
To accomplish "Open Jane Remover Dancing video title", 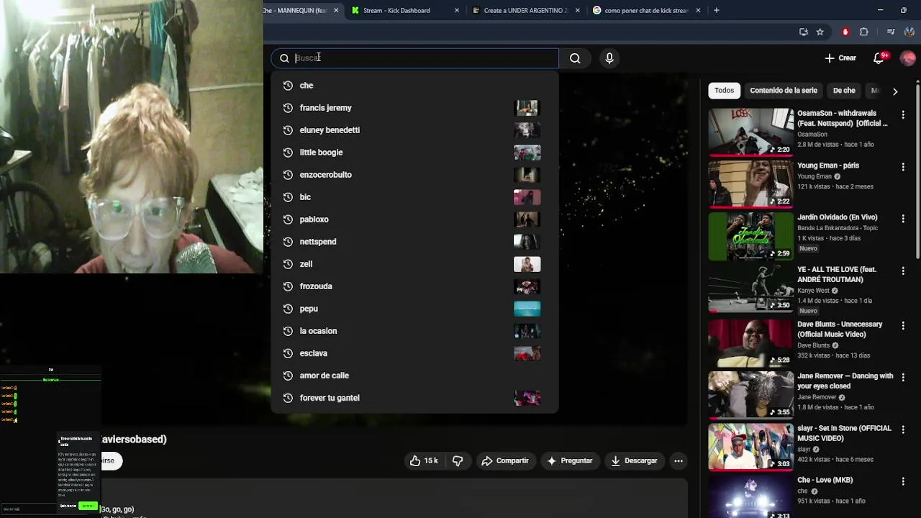I will click(x=845, y=381).
